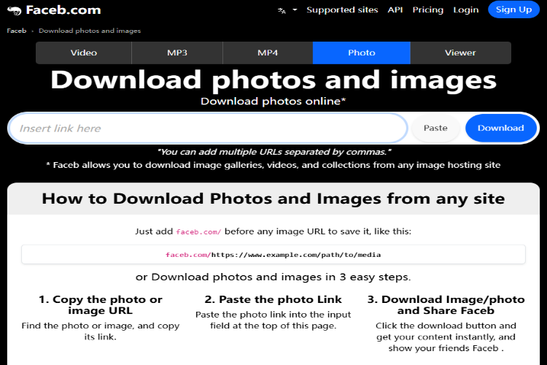This screenshot has height=365, width=547.
Task: Click step 1 Copy the photo heading
Action: pos(101,305)
